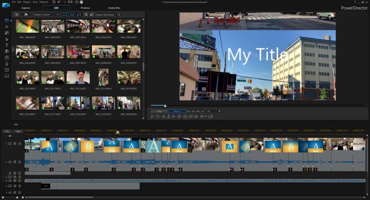Stop playback with the square button
Screen dimensions: 370x200
[158, 117]
